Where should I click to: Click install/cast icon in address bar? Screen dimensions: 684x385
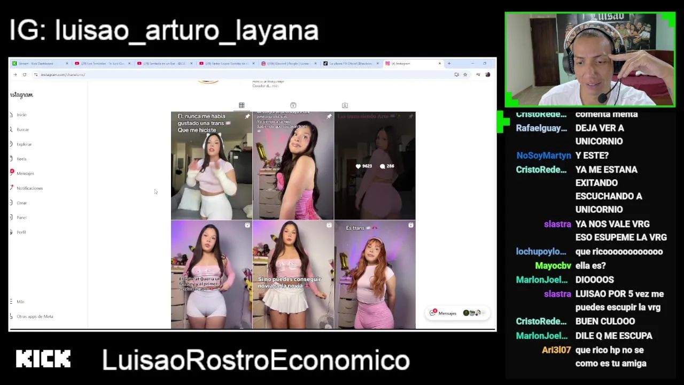click(x=456, y=75)
